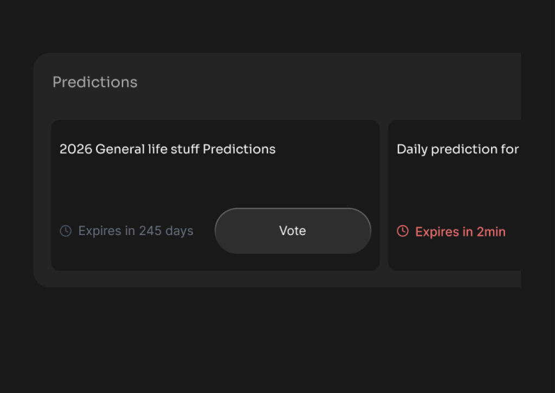Click the word "prediction" in the second card title
This screenshot has width=555, height=393.
[460, 149]
